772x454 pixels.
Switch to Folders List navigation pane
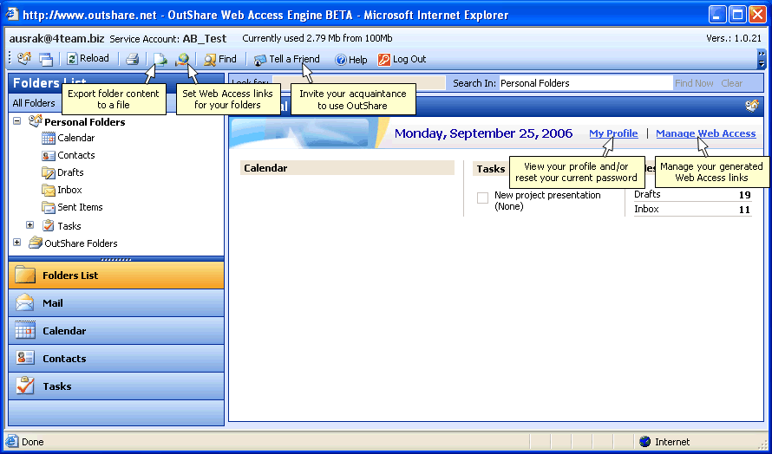tap(116, 275)
